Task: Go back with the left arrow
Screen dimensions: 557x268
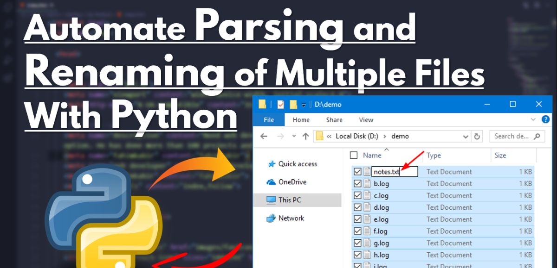Action: point(264,136)
